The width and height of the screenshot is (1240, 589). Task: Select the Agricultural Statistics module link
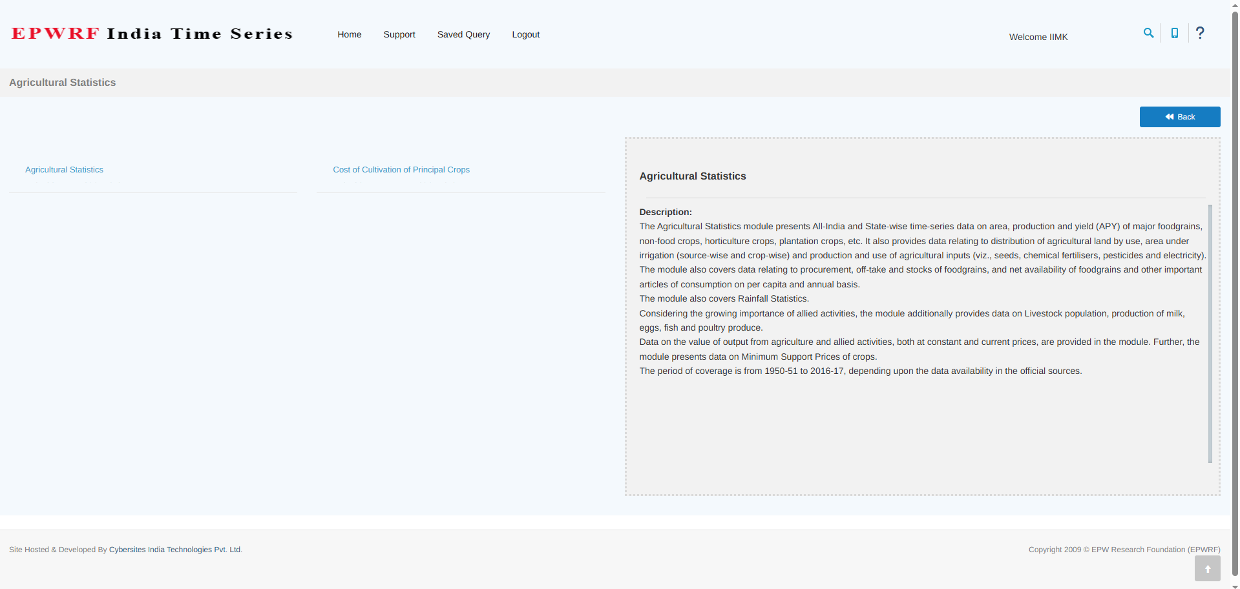(x=64, y=170)
